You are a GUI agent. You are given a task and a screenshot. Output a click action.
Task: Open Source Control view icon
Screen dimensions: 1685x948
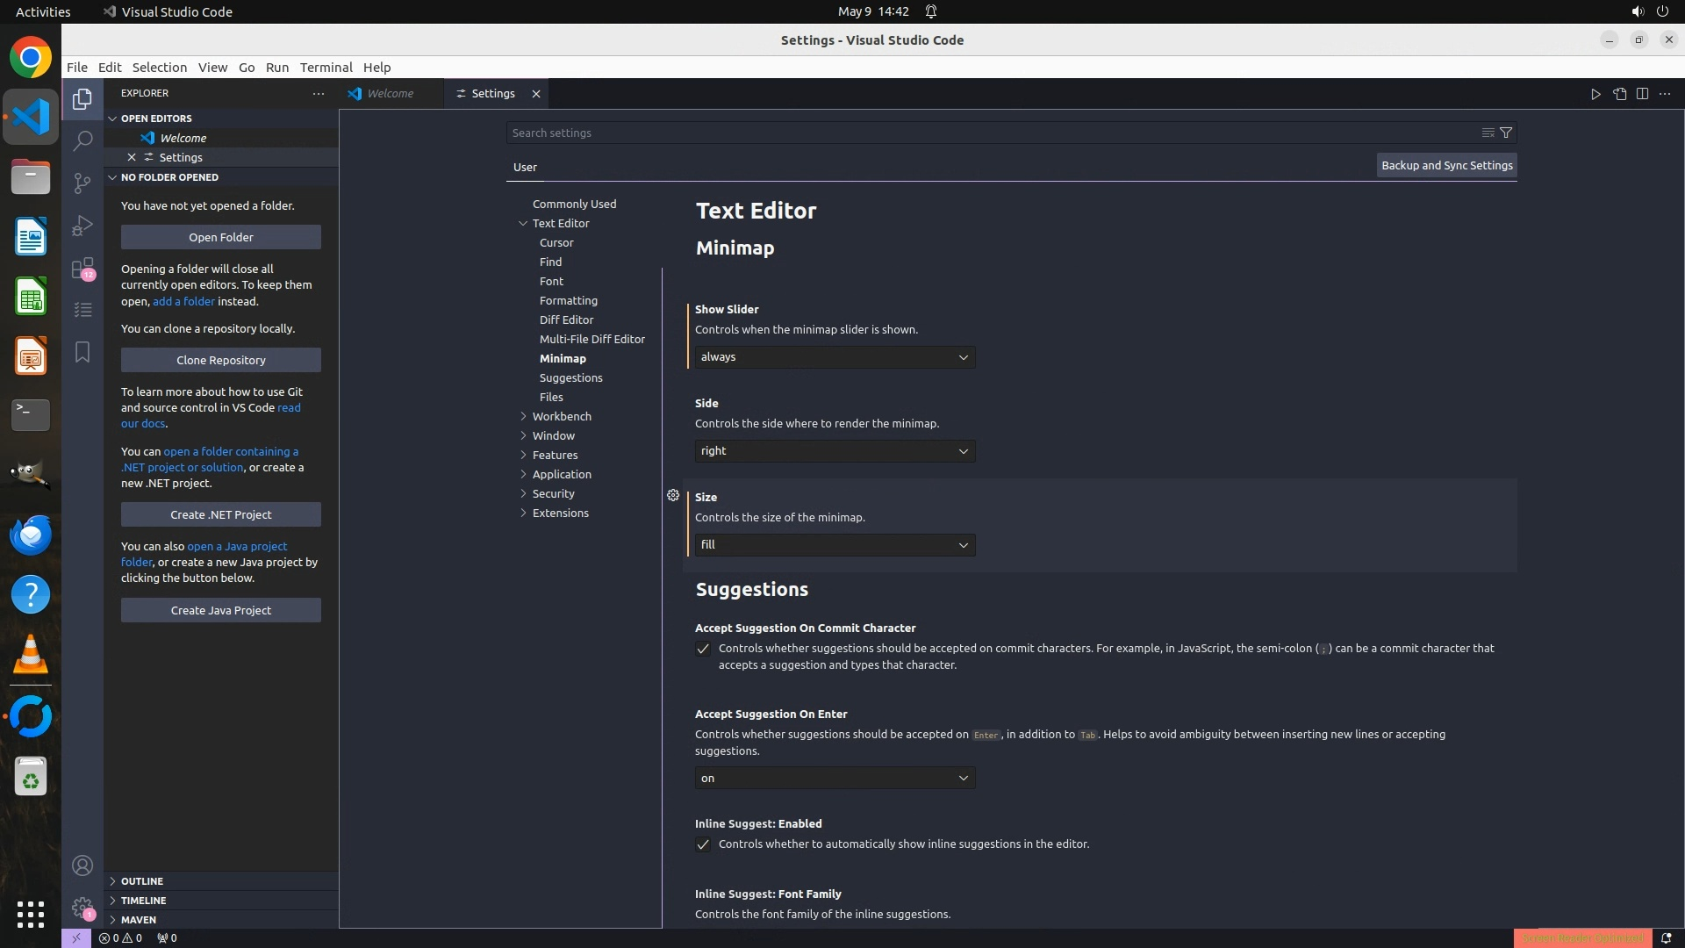82,183
